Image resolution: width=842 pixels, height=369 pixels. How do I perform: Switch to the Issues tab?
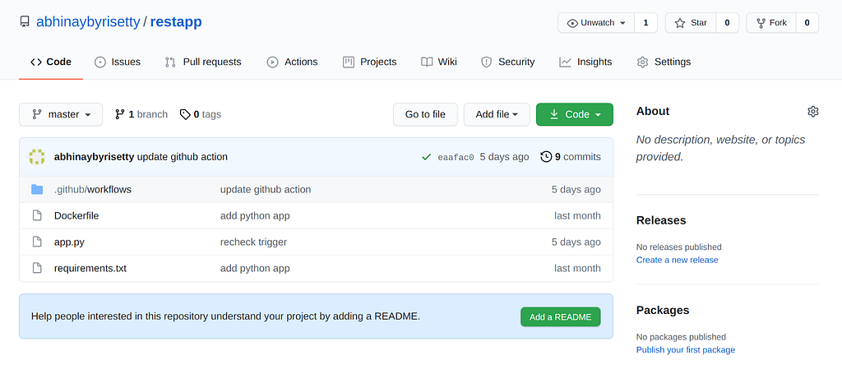point(117,62)
